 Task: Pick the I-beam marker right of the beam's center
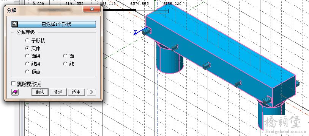click(x=238, y=84)
